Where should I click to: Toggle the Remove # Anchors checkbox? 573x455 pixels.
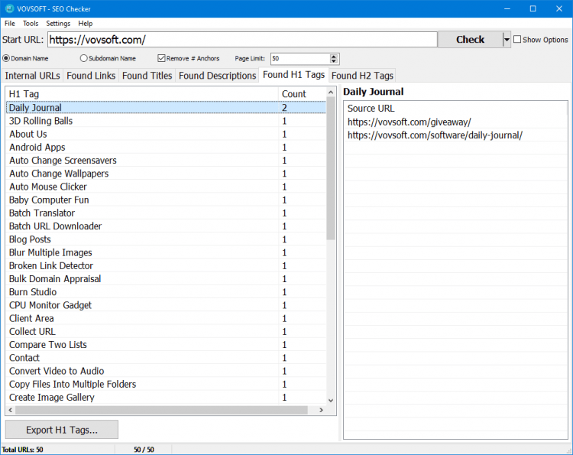pyautogui.click(x=161, y=58)
